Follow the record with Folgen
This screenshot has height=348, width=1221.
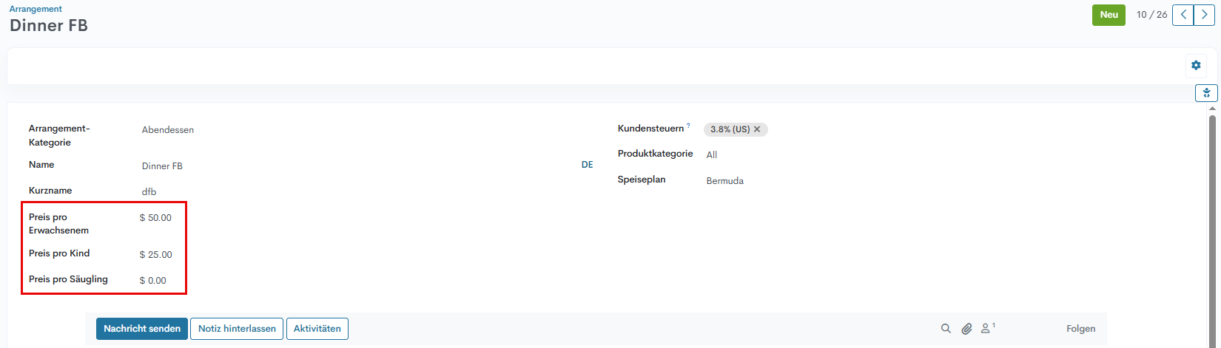coord(1080,329)
